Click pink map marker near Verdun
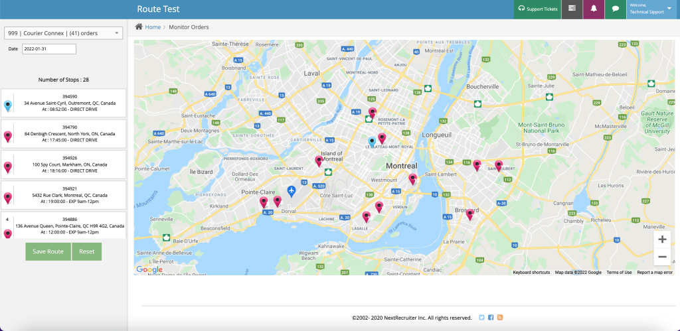This screenshot has width=680, height=331. pos(379,207)
